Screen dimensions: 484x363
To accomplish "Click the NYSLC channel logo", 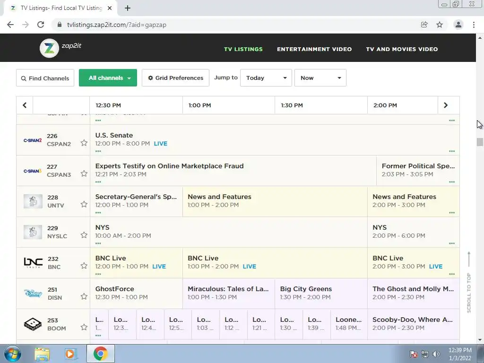I will coord(33,232).
